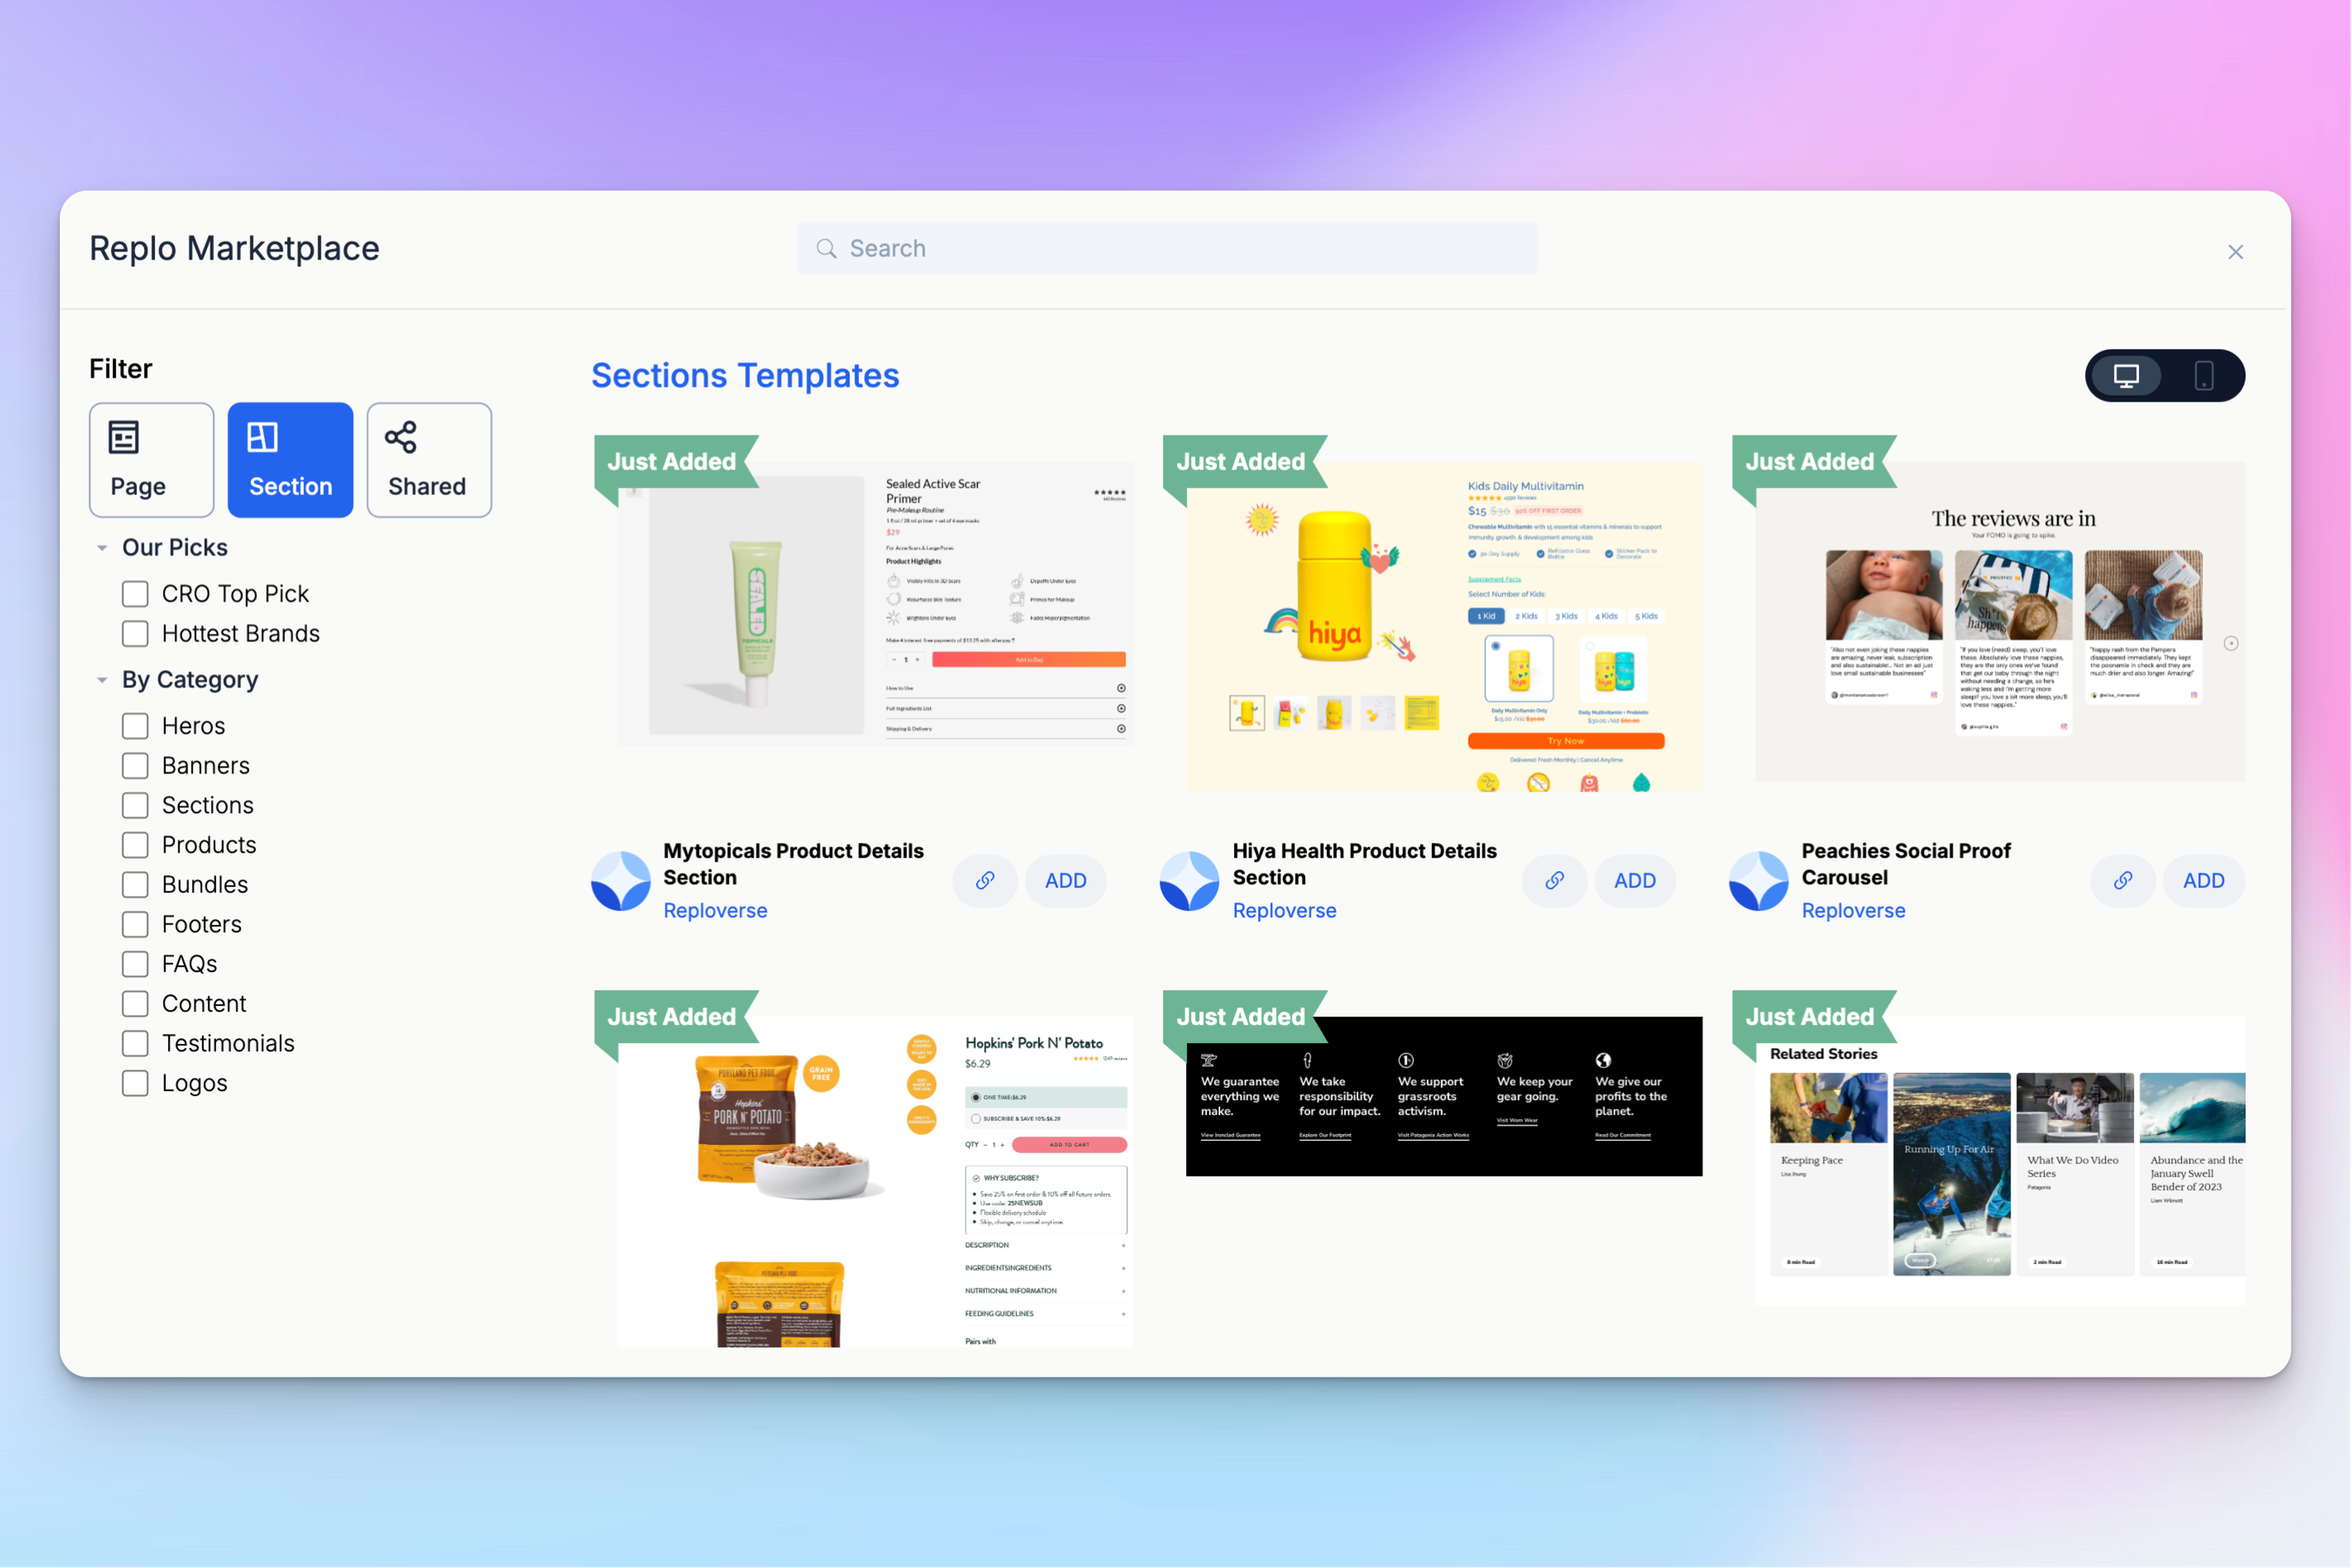Add the Hiya Health Product Details Section

point(1634,880)
